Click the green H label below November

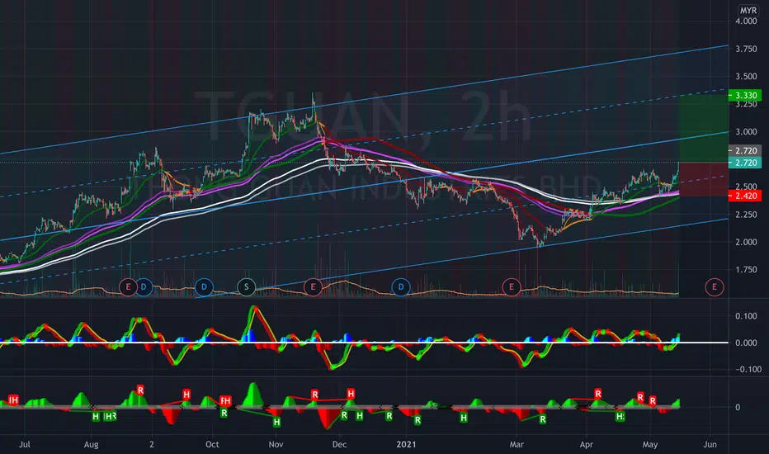tap(276, 422)
